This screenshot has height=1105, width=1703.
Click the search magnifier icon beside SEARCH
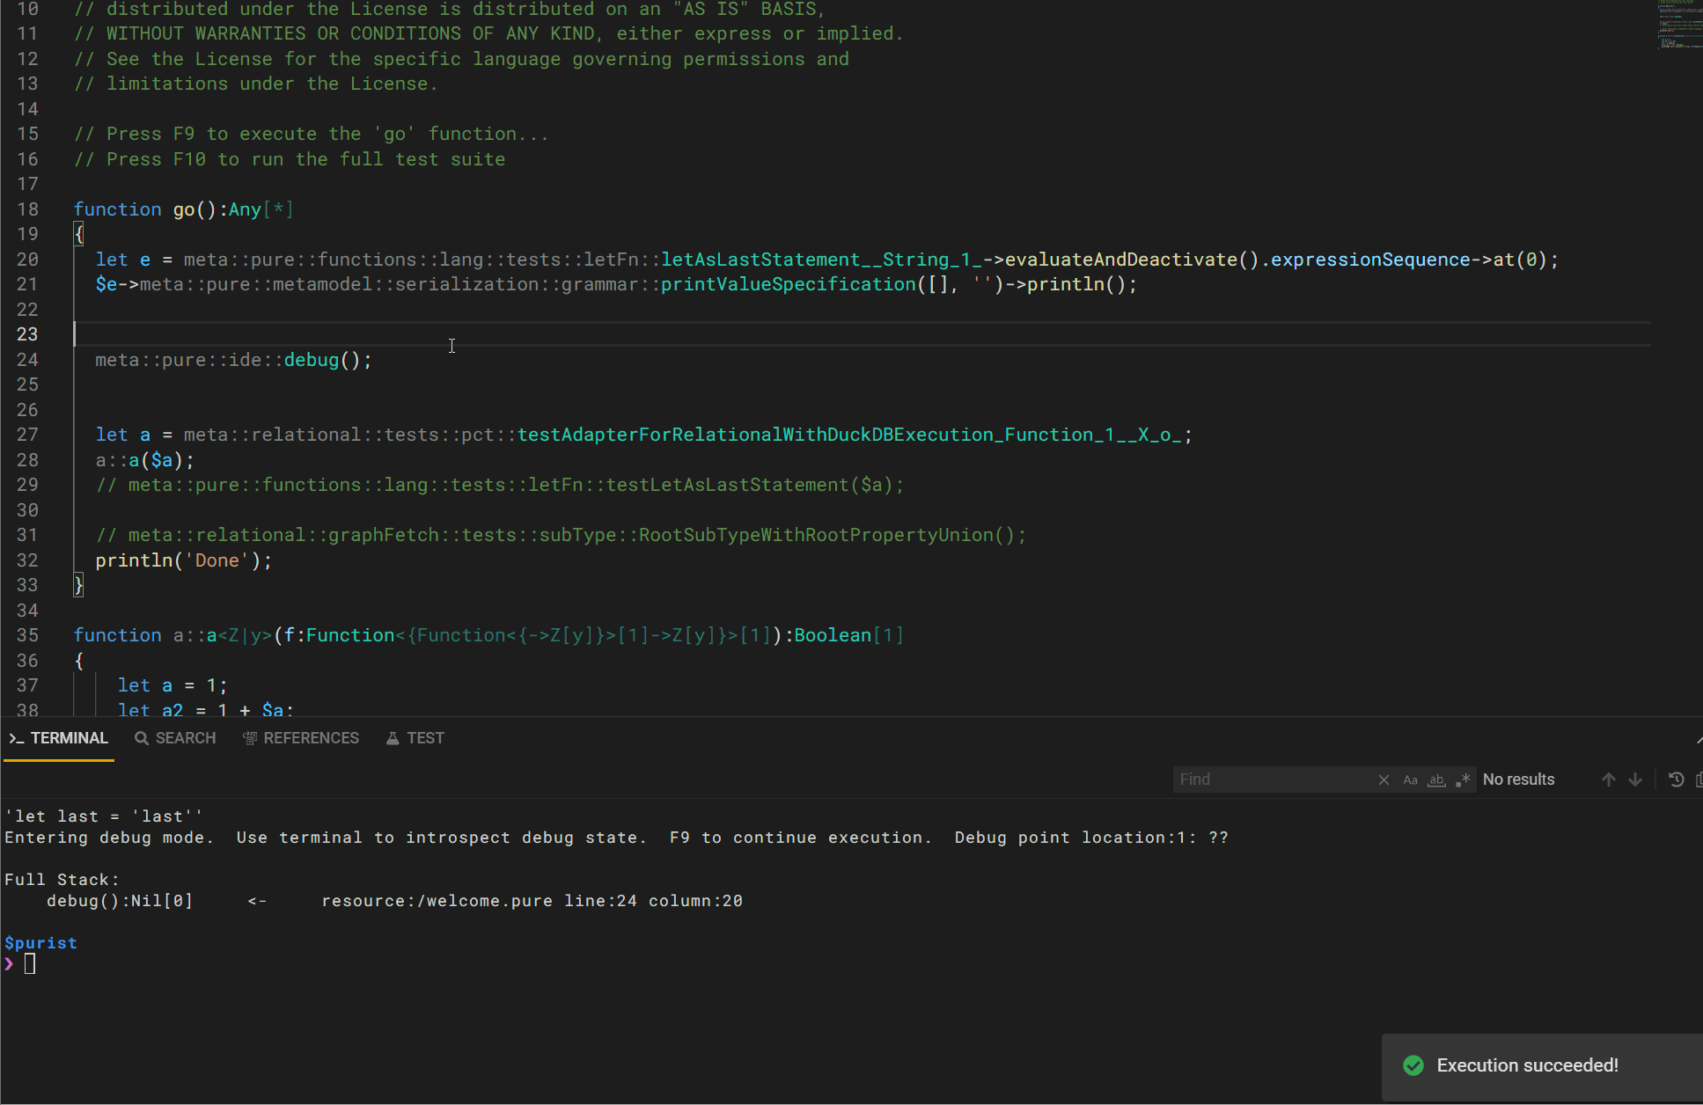click(x=142, y=738)
